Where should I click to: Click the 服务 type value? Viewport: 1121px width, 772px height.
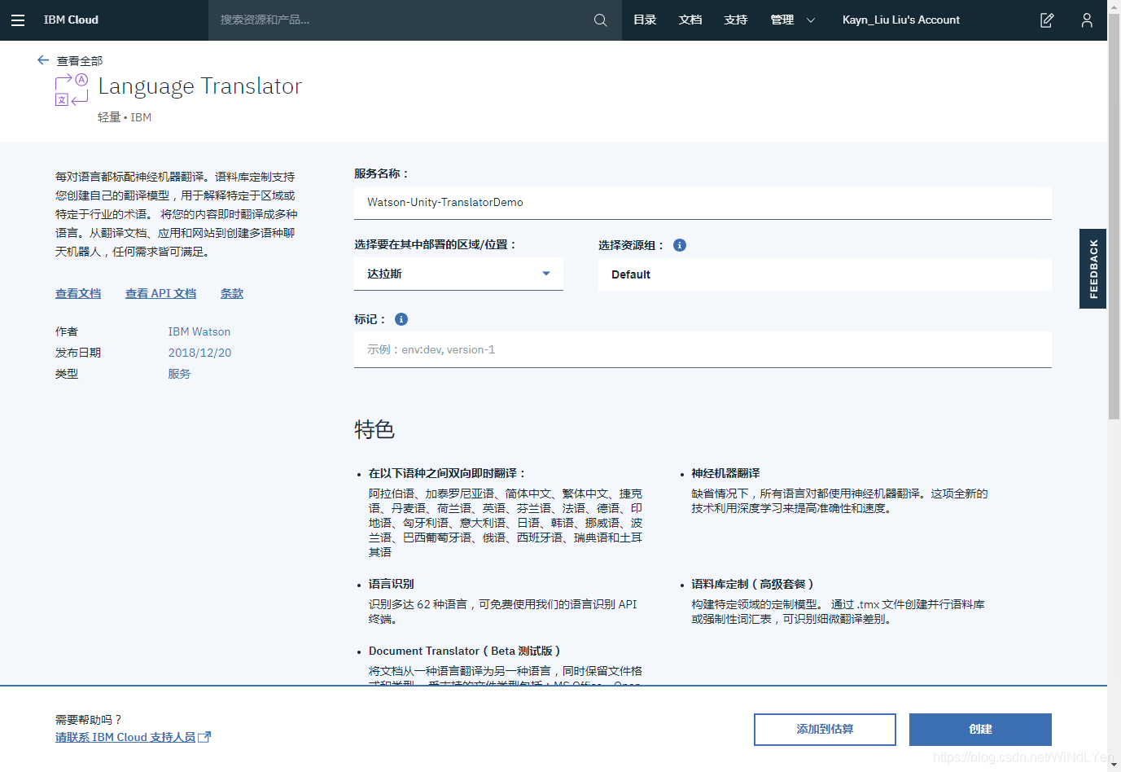click(x=179, y=374)
